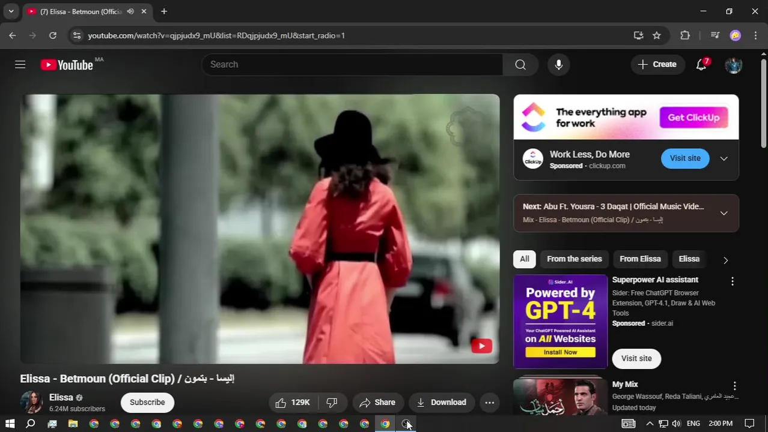Open Elissa channel avatar
Viewport: 768px width, 432px height.
pyautogui.click(x=32, y=402)
